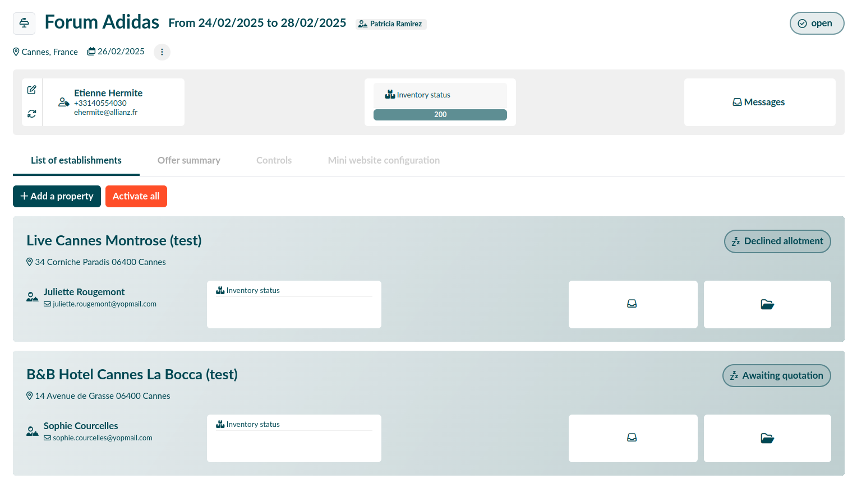Click the user icon before Patricia Ramirez
857x479 pixels.
[363, 24]
